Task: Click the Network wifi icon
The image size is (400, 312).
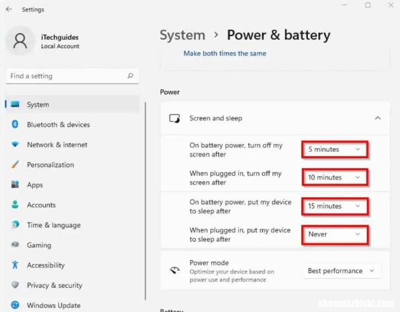Action: [15, 144]
